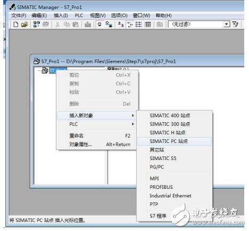Open the 插入(I) menu
Viewport: 249px width, 231px height.
tap(61, 15)
